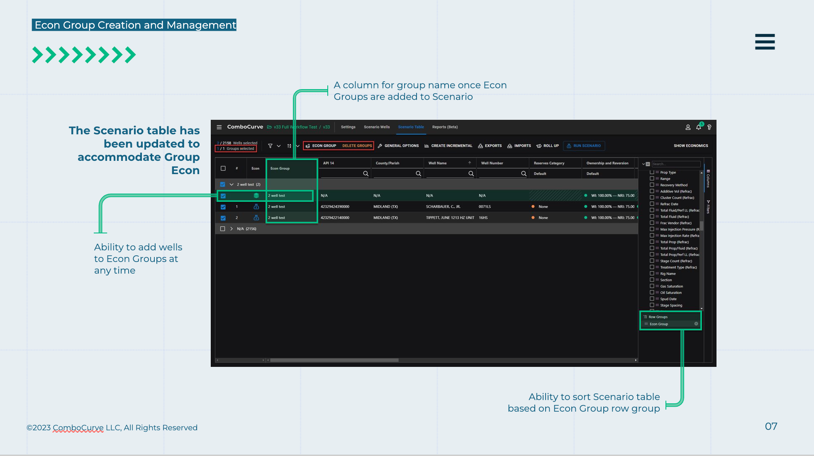The width and height of the screenshot is (814, 456).
Task: Click the econ group layers icon in row
Action: pyautogui.click(x=256, y=196)
